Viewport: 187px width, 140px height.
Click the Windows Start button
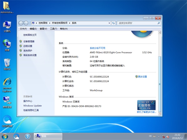pos(5,136)
